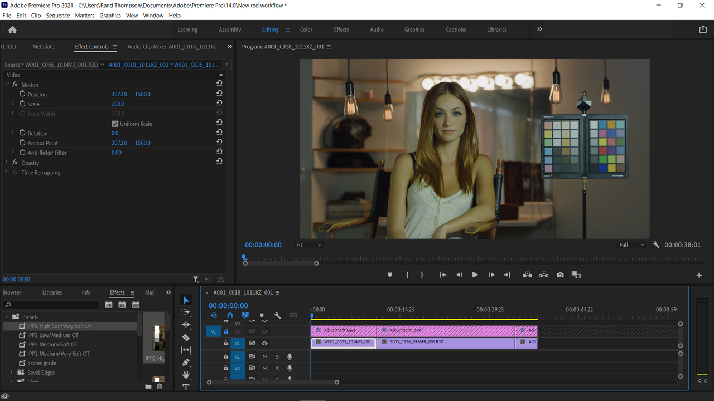The image size is (714, 401).
Task: Mute audio track A1
Action: [264, 357]
